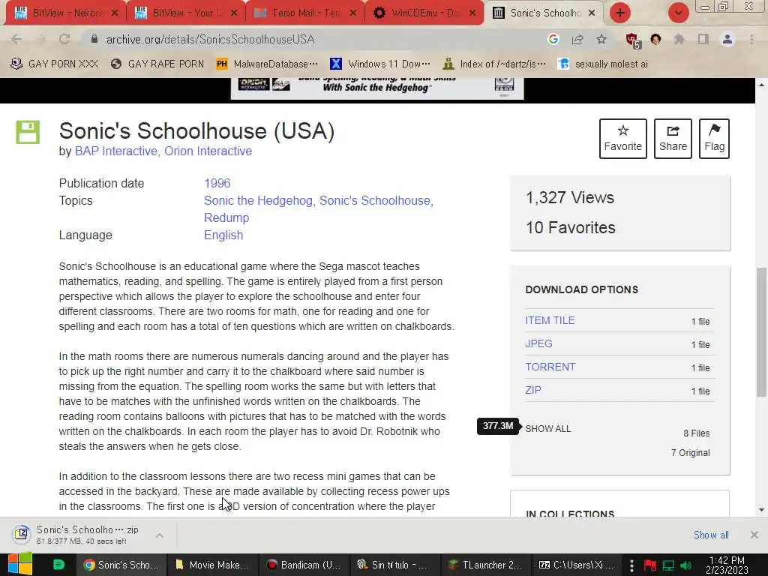Open the uBlock shield extension icon

tap(633, 40)
